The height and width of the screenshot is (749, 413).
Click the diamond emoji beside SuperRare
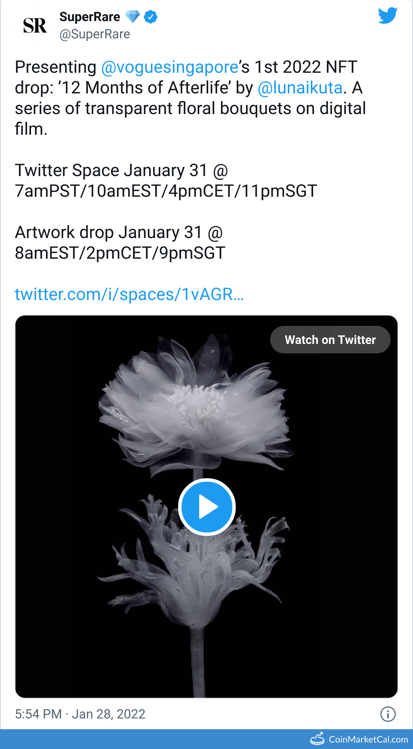(133, 17)
